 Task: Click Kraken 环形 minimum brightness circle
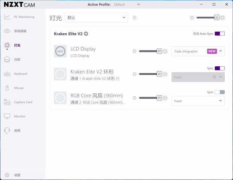135,74
